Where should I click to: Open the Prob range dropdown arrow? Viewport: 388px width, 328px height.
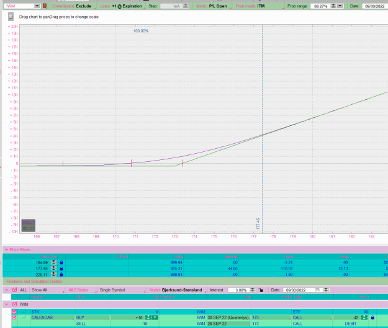pyautogui.click(x=340, y=6)
